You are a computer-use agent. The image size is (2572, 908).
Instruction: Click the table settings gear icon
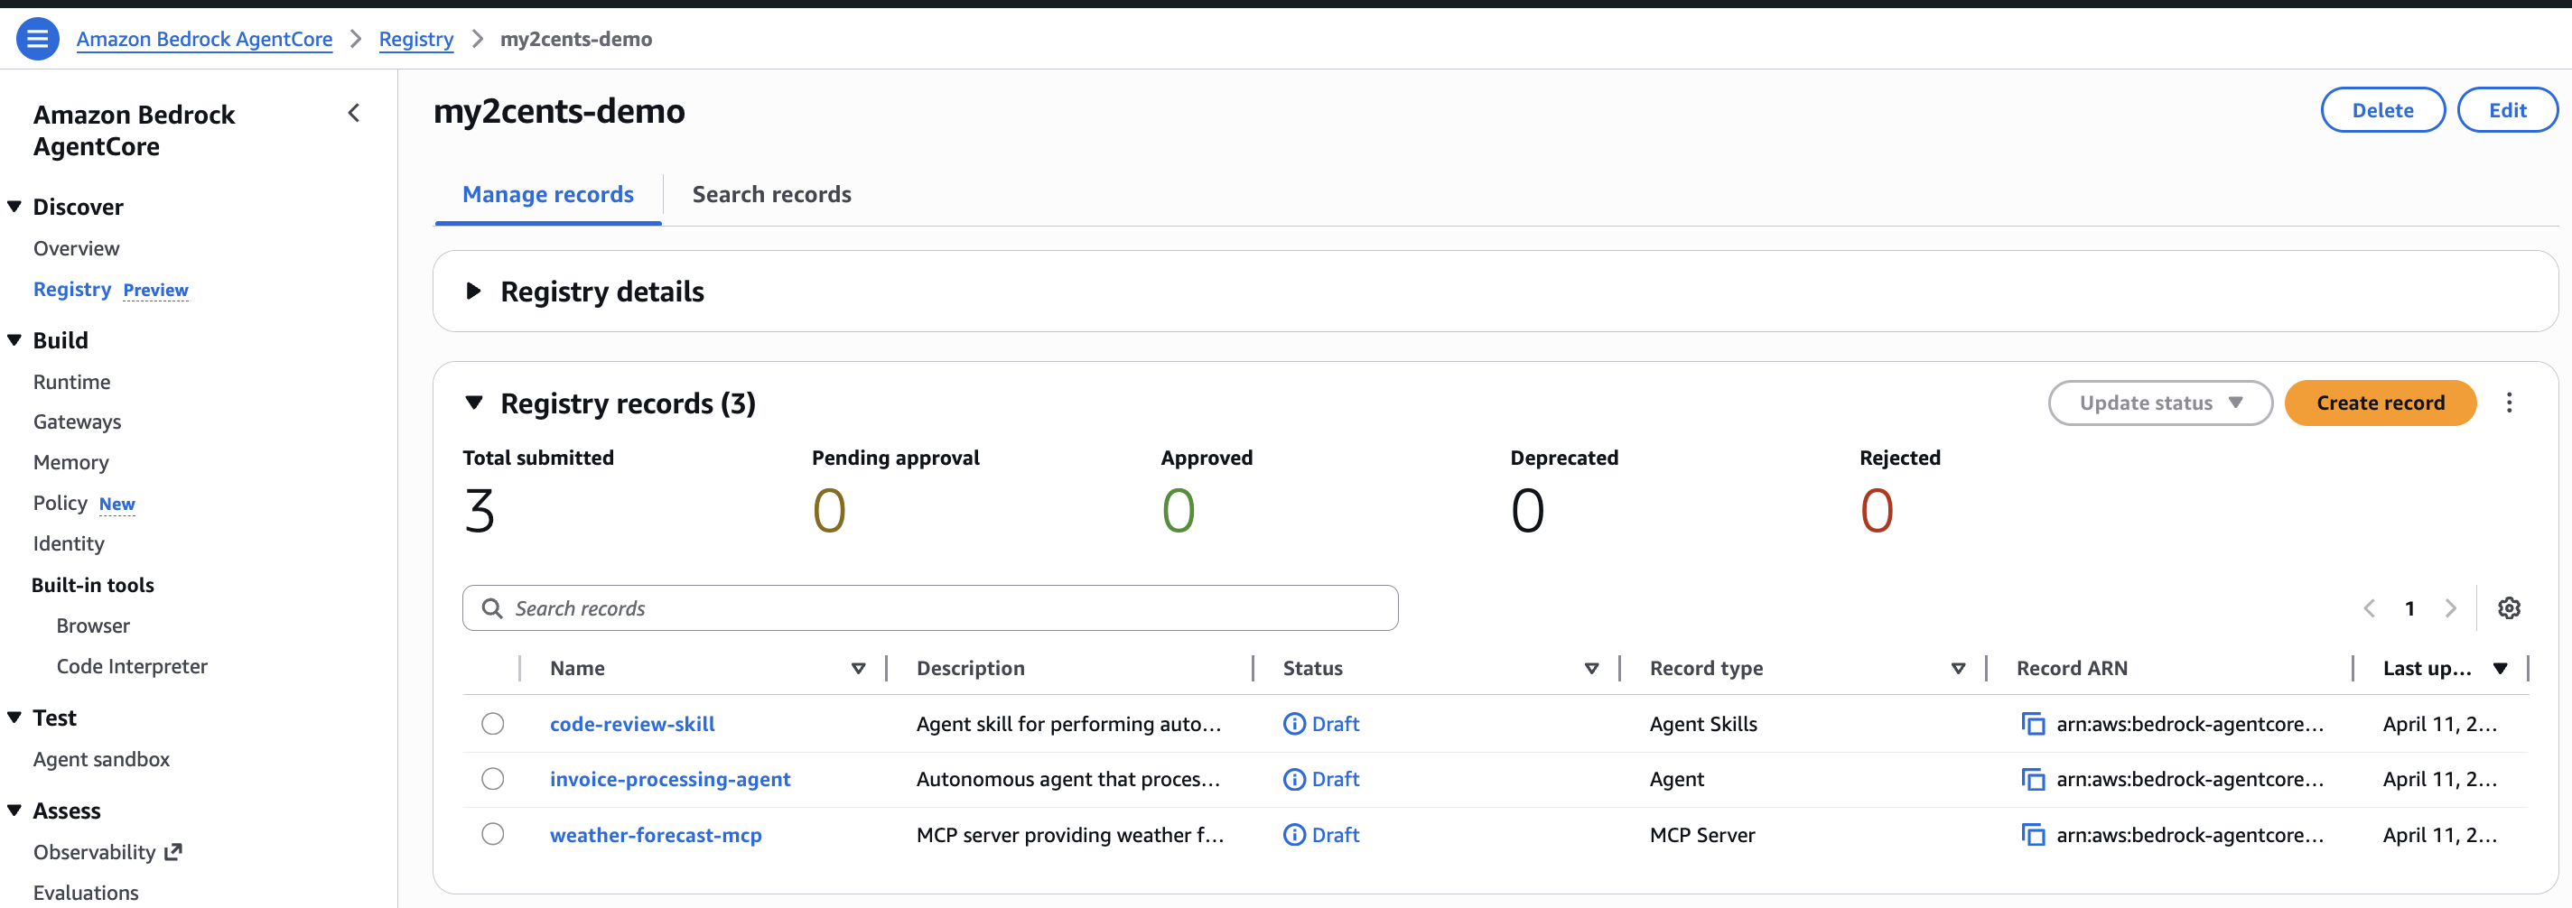point(2510,607)
